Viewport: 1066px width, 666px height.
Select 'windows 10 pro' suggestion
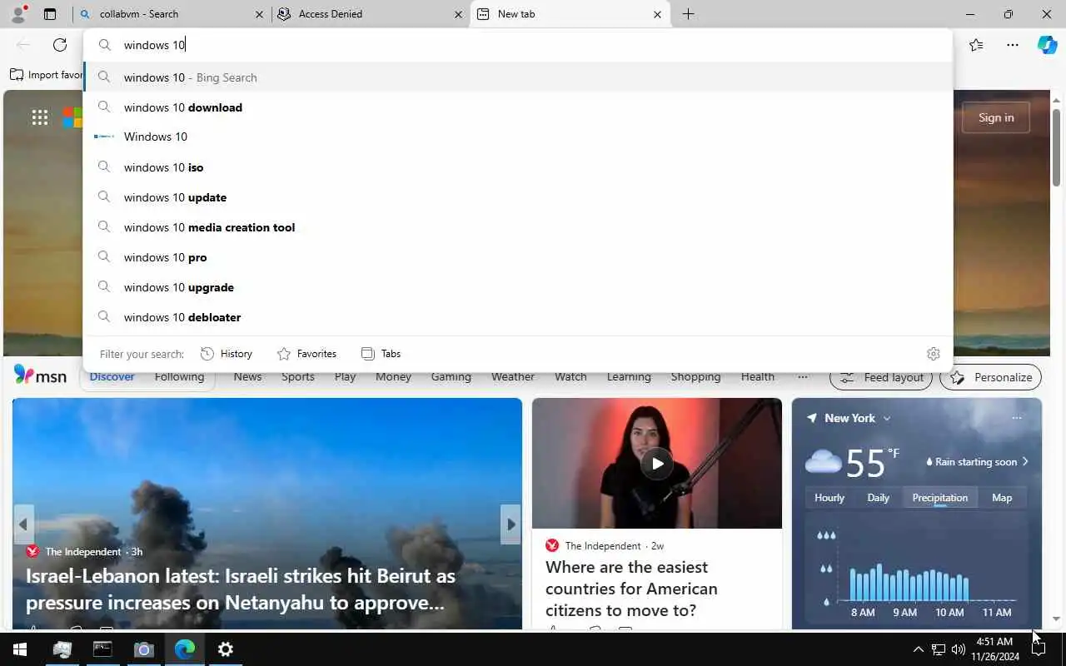click(517, 257)
